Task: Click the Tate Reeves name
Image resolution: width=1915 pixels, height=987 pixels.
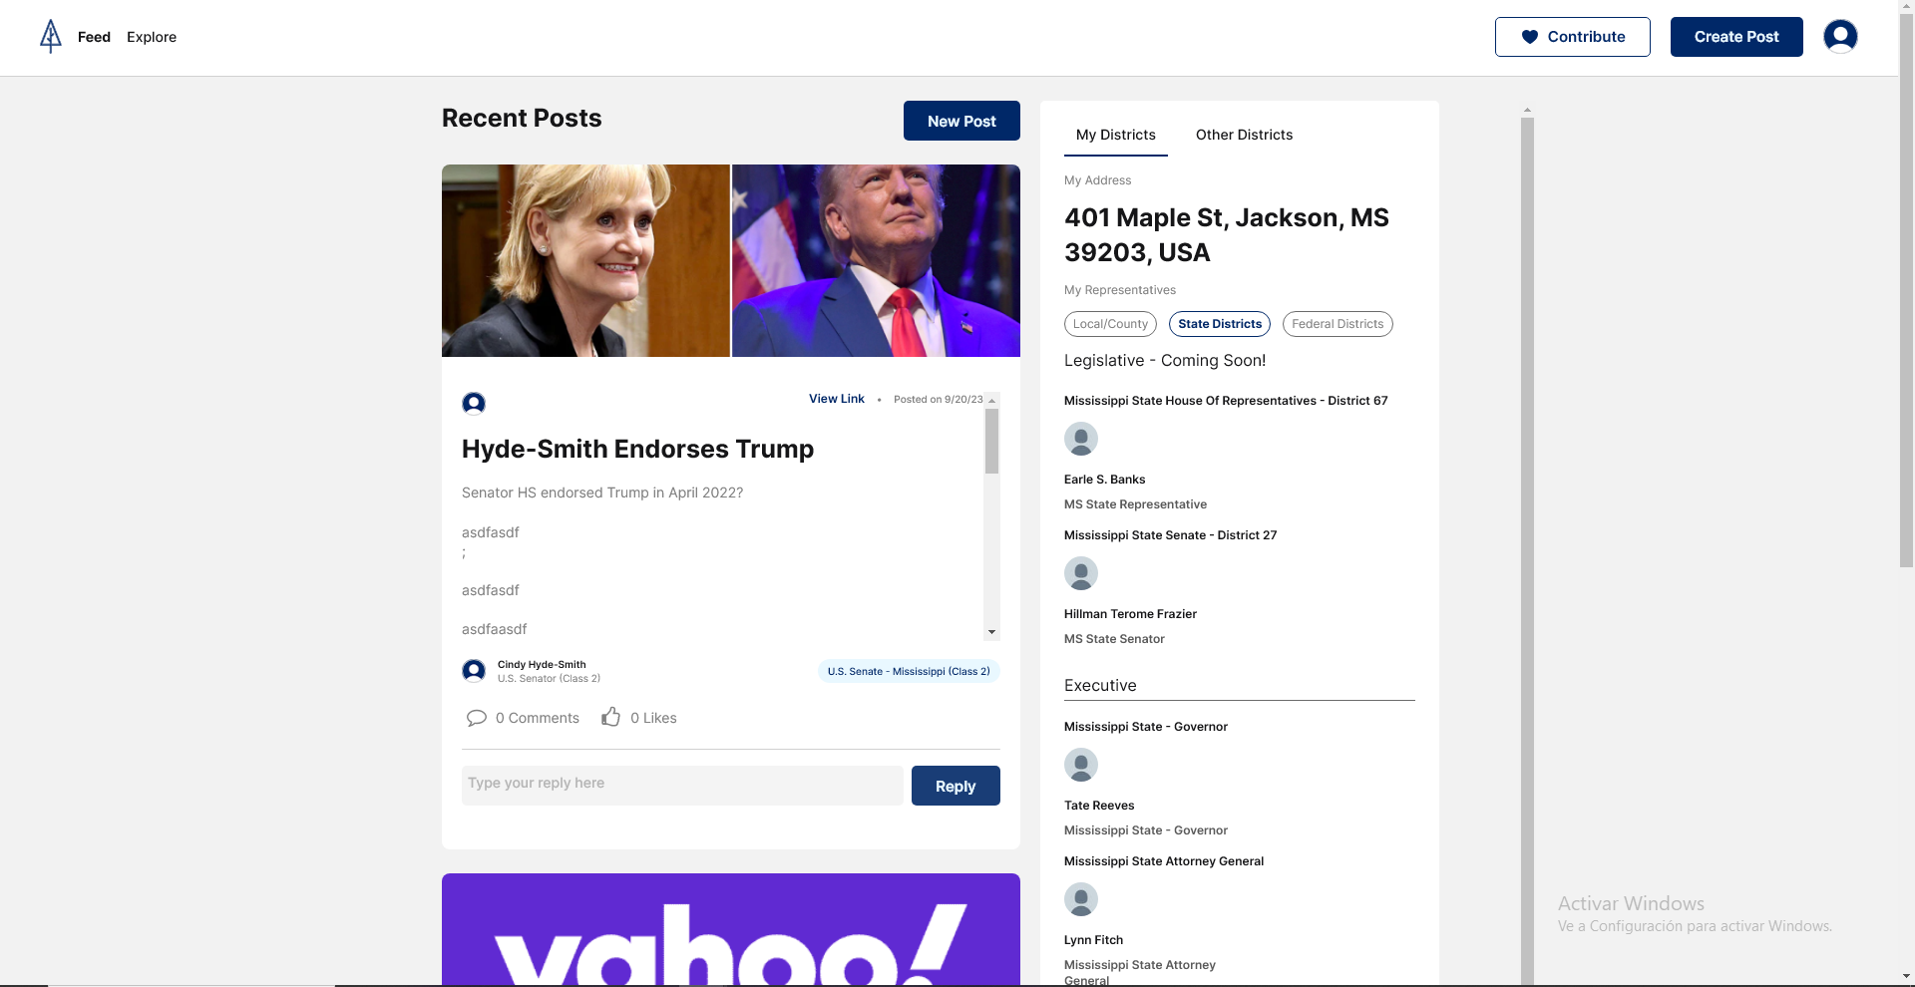Action: point(1099,806)
